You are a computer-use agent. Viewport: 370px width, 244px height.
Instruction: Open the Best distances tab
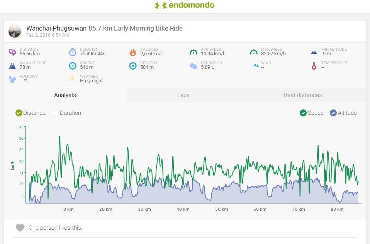pyautogui.click(x=303, y=95)
